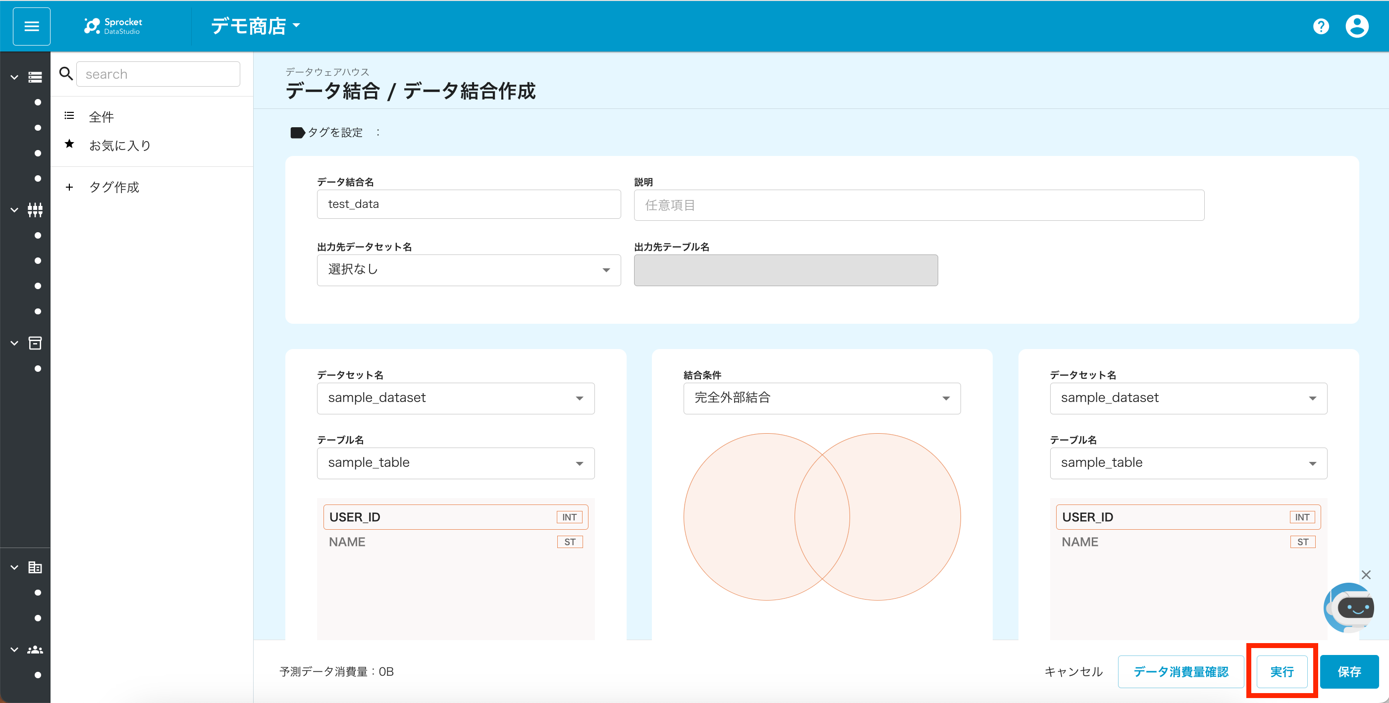Open the hamburger menu button
This screenshot has width=1389, height=703.
(31, 26)
